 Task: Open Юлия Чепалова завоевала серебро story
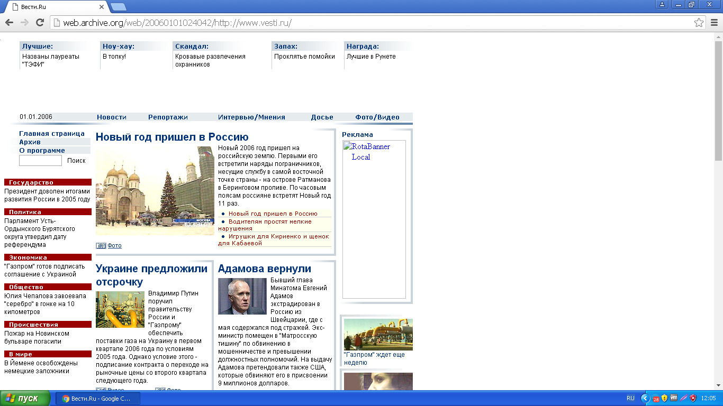pos(45,304)
